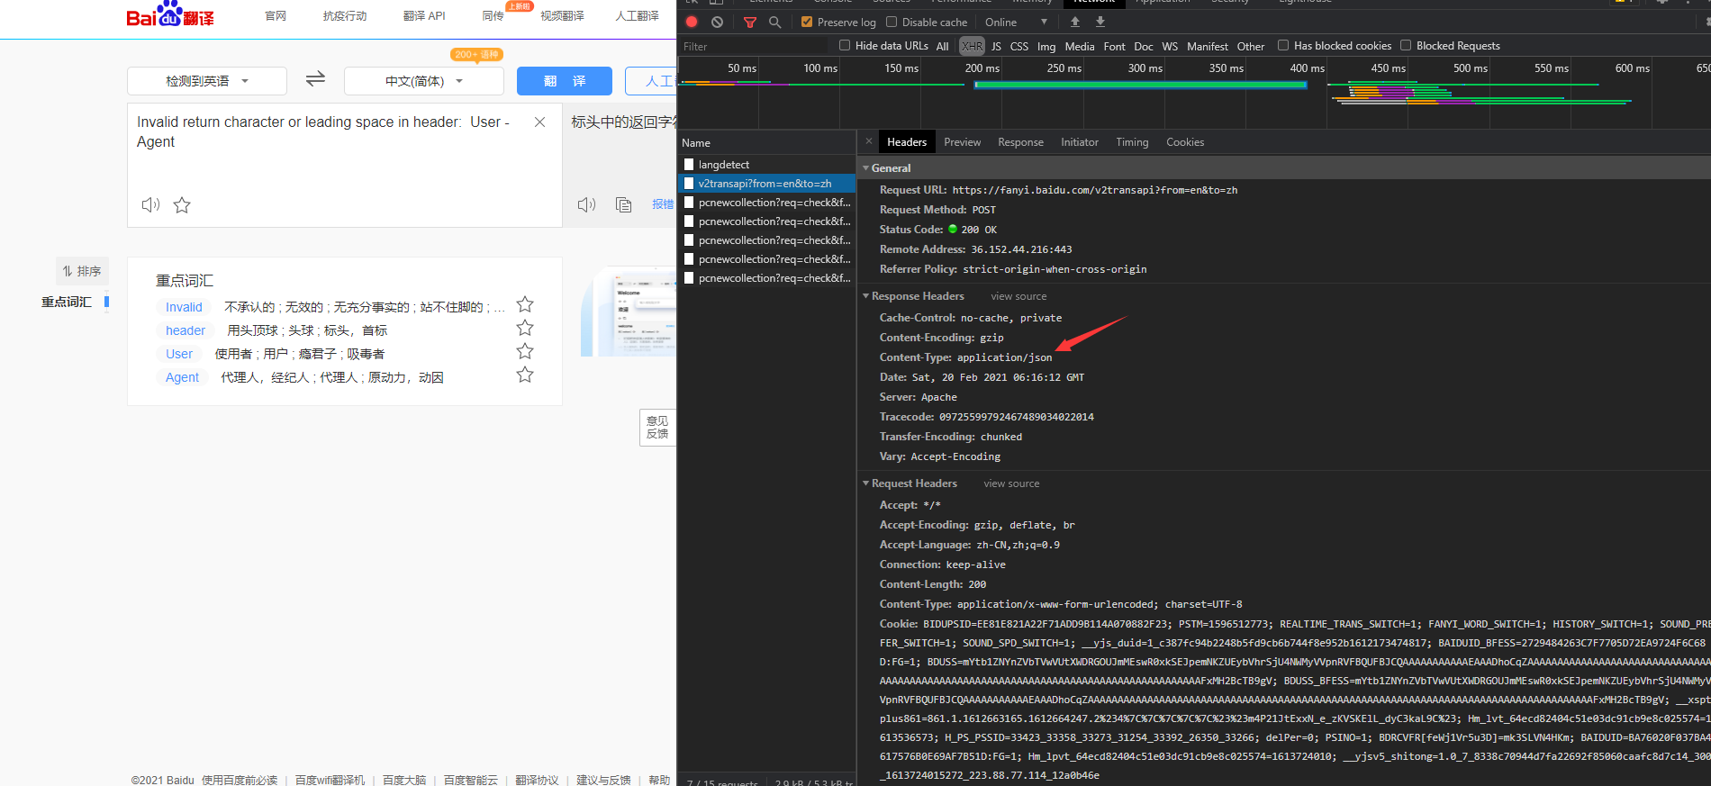1711x786 pixels.
Task: Favorite the source text star
Action: [182, 204]
